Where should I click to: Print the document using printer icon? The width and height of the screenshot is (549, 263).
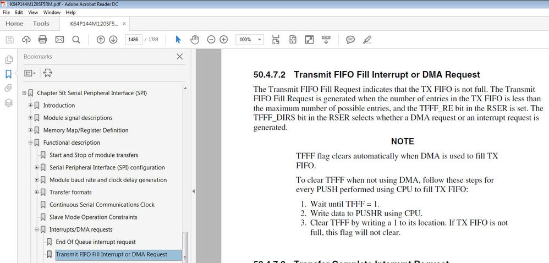(x=43, y=40)
